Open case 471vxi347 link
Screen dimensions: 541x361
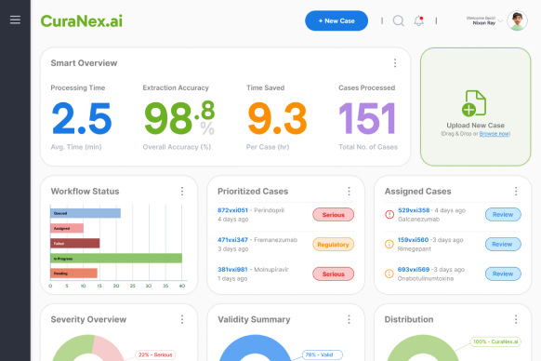(x=232, y=240)
